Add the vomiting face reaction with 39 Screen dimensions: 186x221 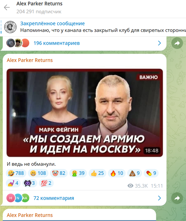pos(78,173)
